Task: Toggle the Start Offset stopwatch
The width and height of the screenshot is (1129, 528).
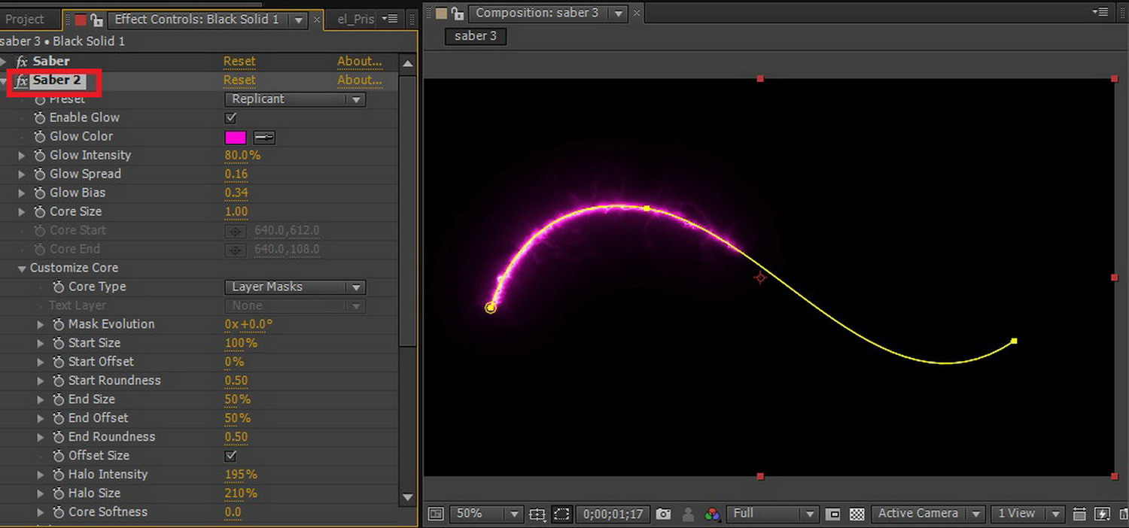Action: click(x=59, y=363)
